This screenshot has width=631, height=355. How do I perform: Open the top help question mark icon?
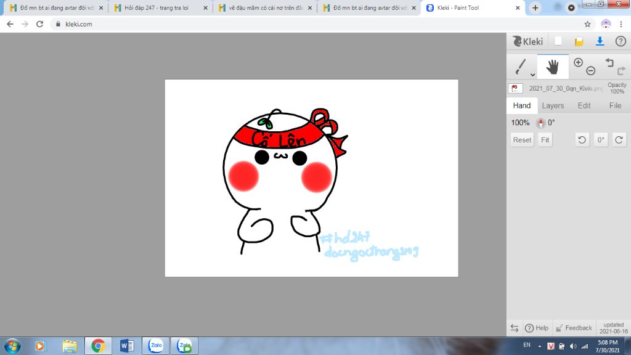pos(621,41)
